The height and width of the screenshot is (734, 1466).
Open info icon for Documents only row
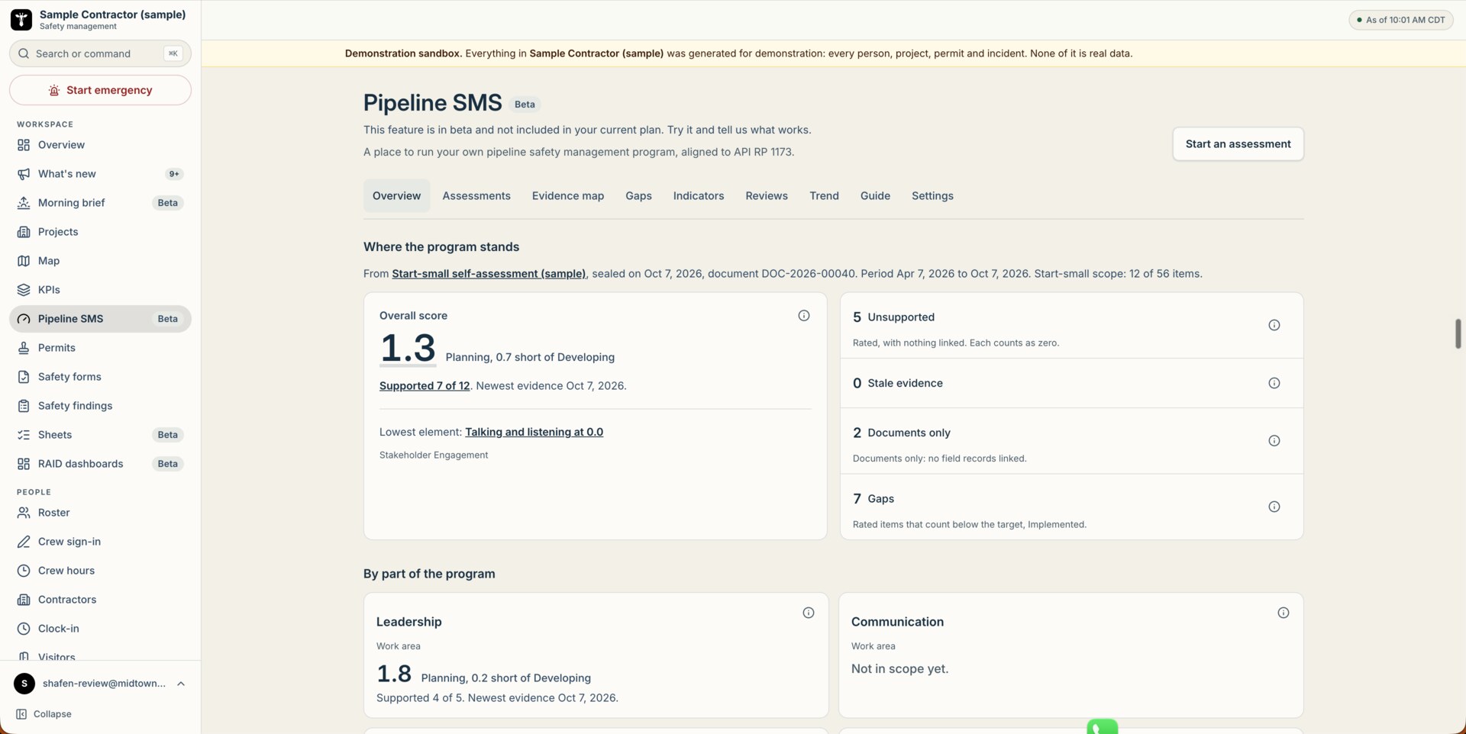(x=1274, y=441)
